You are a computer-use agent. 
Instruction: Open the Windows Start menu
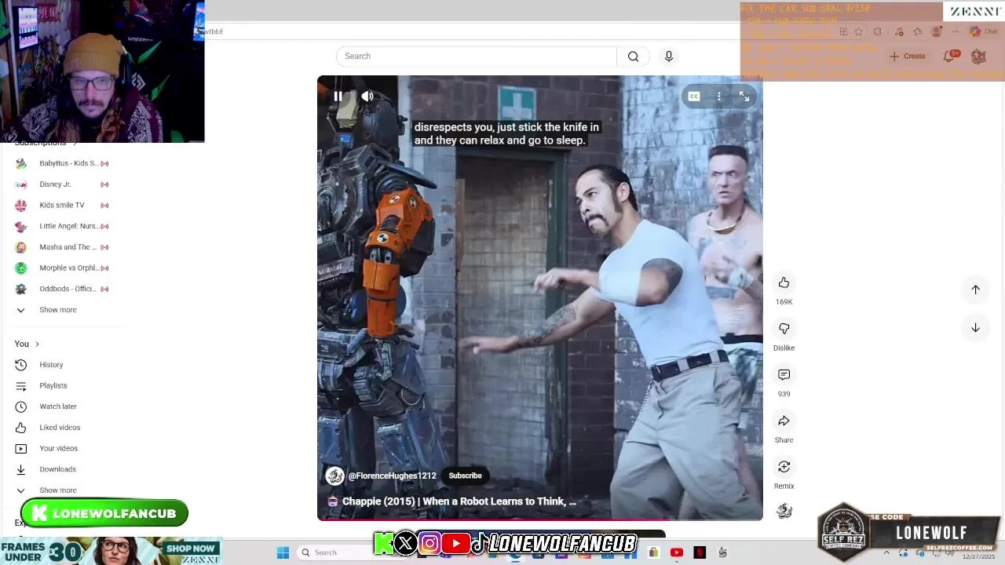pos(283,552)
